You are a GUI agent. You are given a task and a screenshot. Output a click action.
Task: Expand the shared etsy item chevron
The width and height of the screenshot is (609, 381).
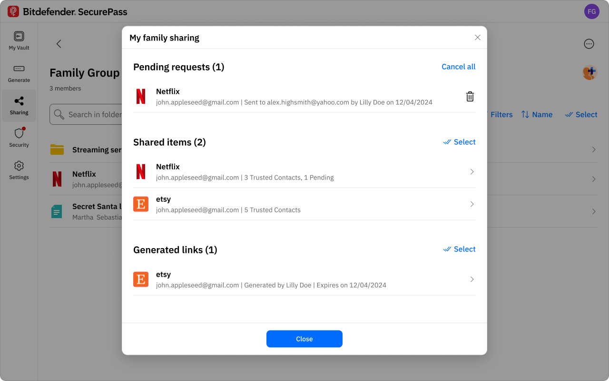point(472,204)
